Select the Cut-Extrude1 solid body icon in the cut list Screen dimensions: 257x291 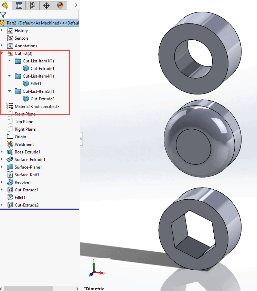(26, 69)
